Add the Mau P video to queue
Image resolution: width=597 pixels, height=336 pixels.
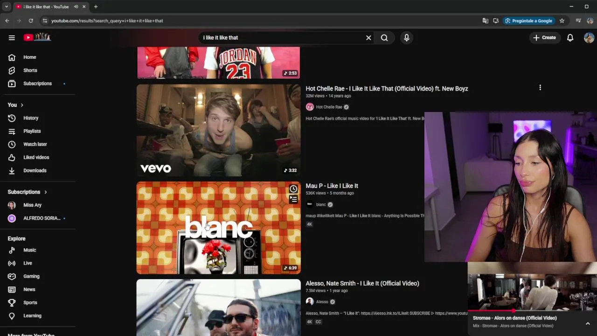tap(293, 200)
